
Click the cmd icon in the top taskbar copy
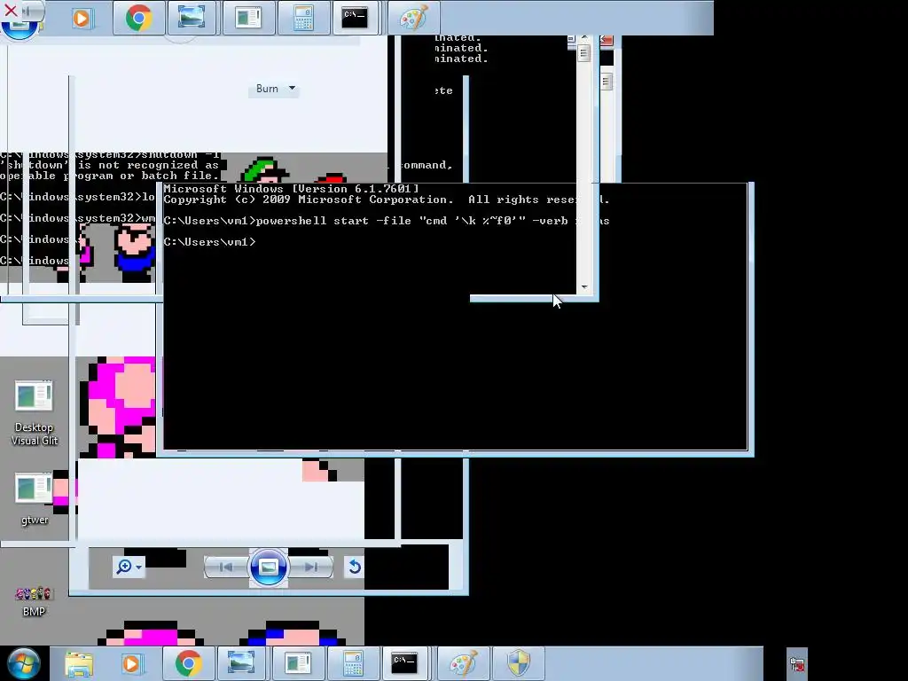click(x=355, y=18)
